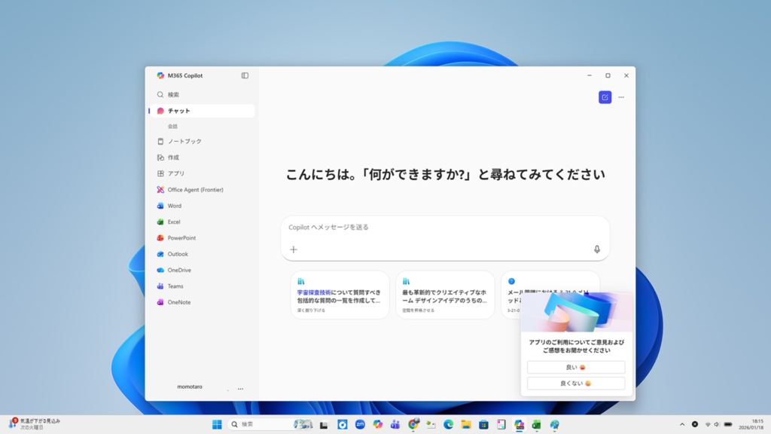The height and width of the screenshot is (434, 771).
Task: Expand account options beside momotaro
Action: click(240, 389)
